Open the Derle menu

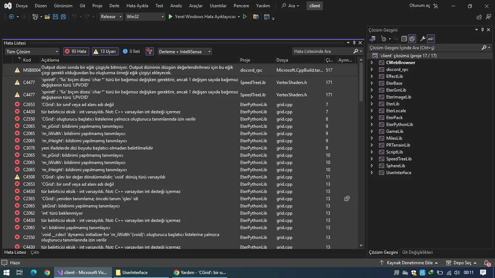tap(115, 6)
